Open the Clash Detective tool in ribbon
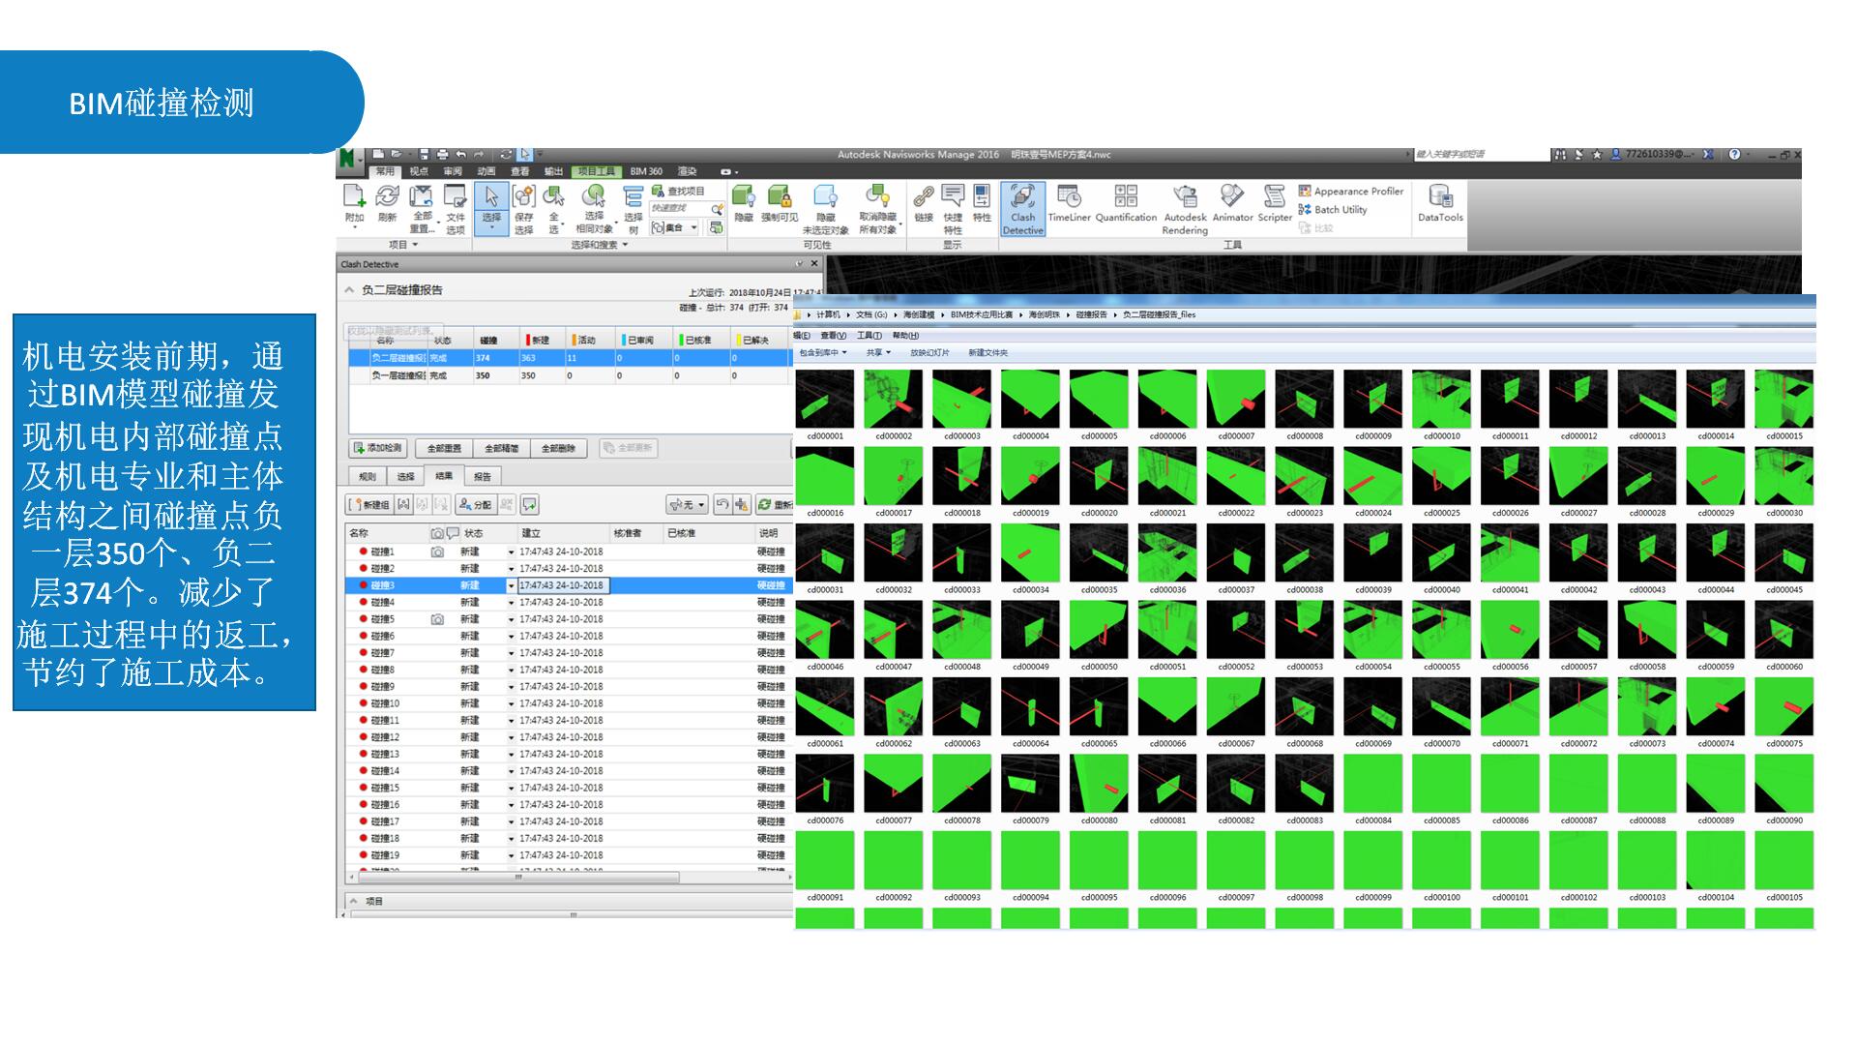 coord(1022,209)
